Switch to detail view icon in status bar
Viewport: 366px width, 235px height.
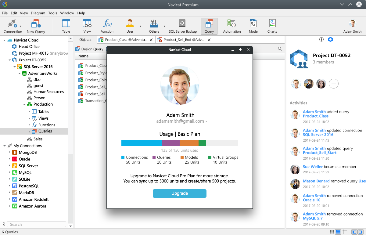pos(338,232)
